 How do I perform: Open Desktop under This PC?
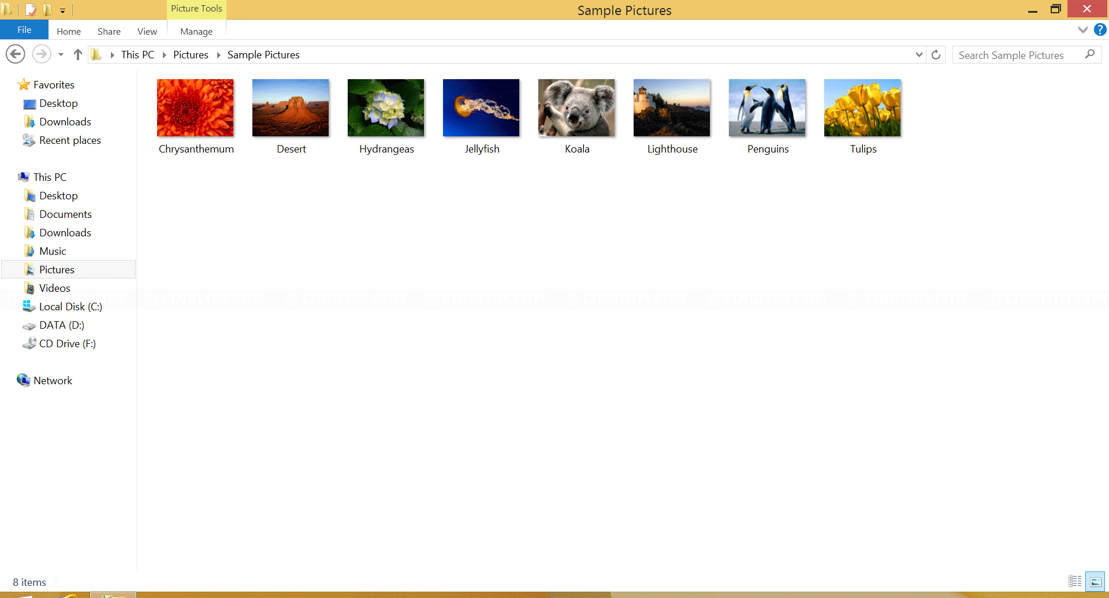pos(58,196)
